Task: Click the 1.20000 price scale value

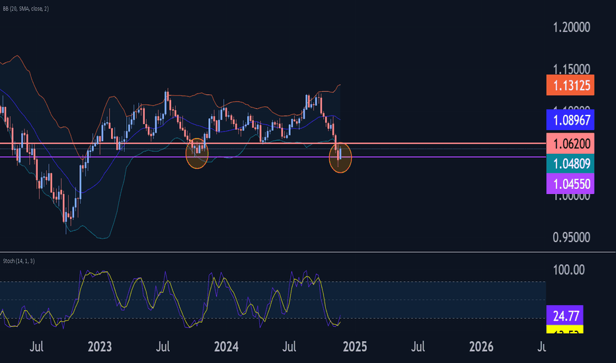Action: (x=571, y=28)
